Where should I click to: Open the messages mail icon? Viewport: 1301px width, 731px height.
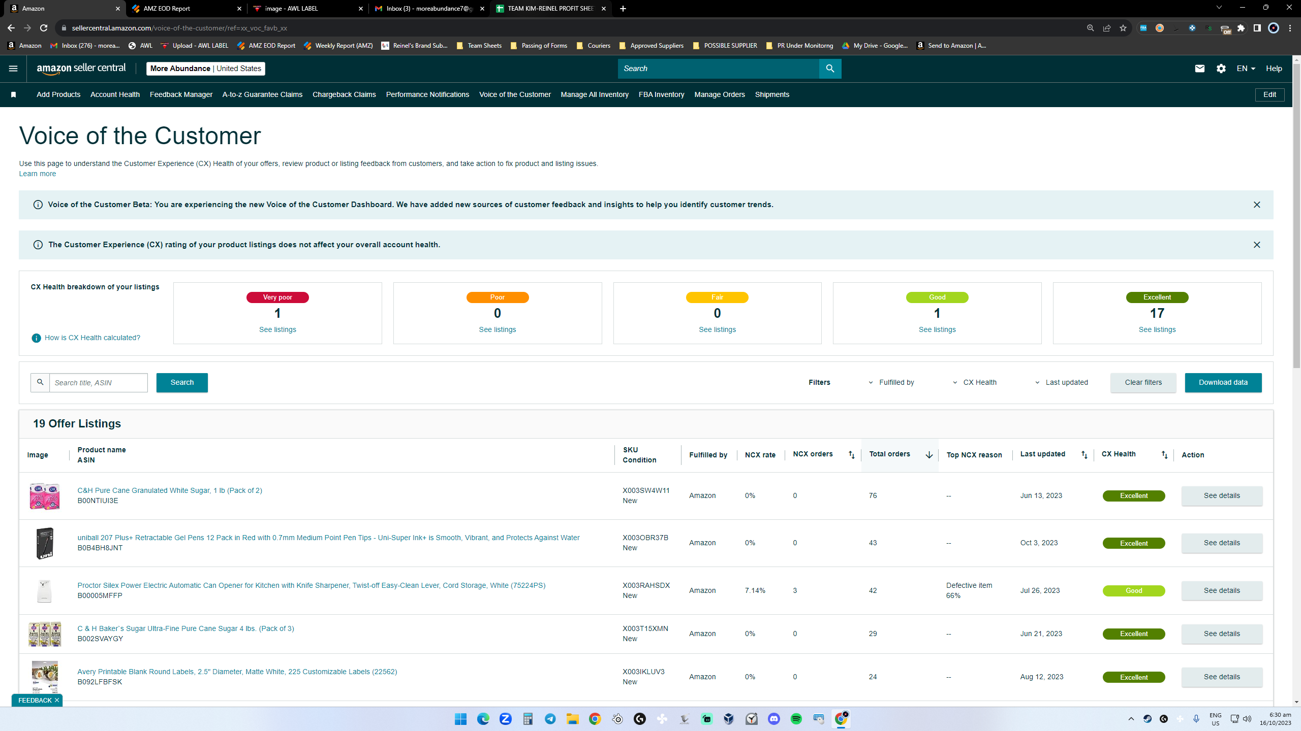(x=1199, y=69)
